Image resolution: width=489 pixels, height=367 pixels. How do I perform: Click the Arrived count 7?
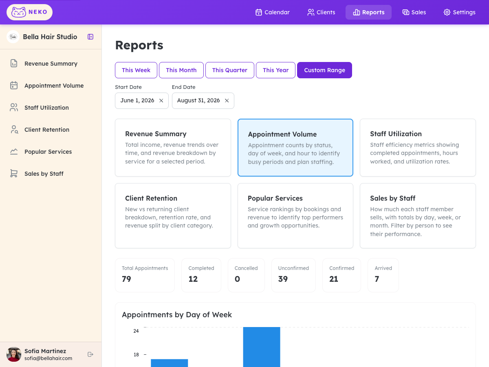pyautogui.click(x=377, y=279)
